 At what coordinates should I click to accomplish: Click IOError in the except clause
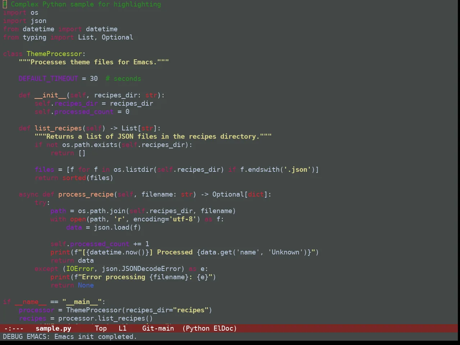80,269
